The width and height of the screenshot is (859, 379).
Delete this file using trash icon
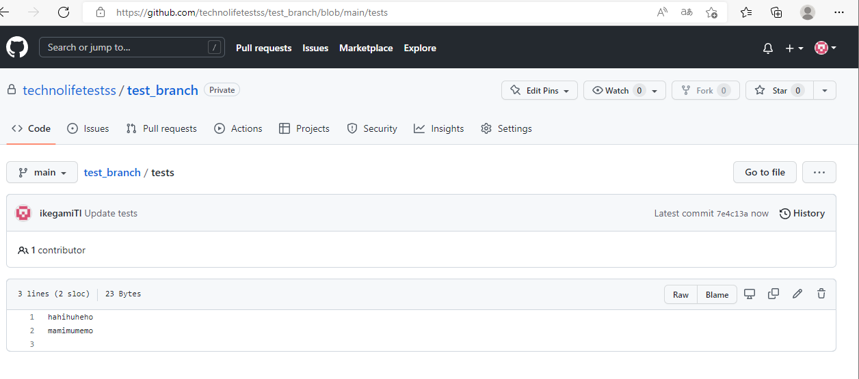coord(821,294)
